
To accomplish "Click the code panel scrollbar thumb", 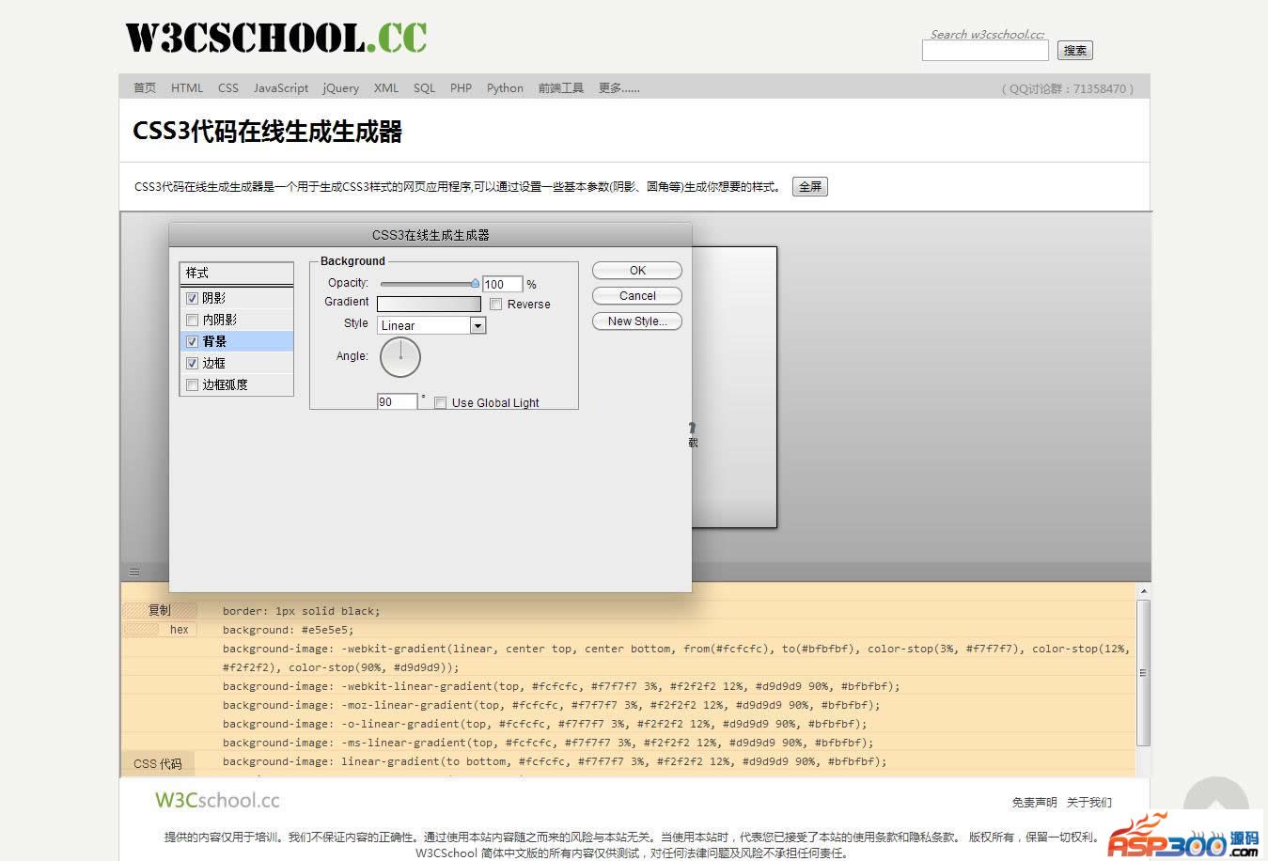I will [1143, 672].
